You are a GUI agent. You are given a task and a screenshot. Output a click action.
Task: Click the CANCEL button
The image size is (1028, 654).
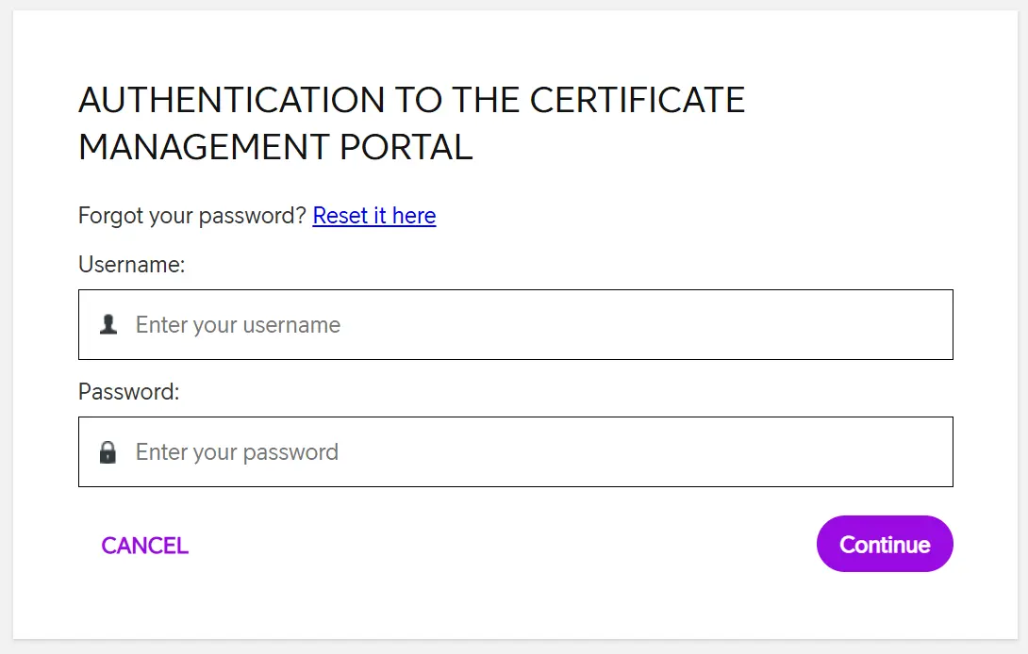pyautogui.click(x=145, y=546)
